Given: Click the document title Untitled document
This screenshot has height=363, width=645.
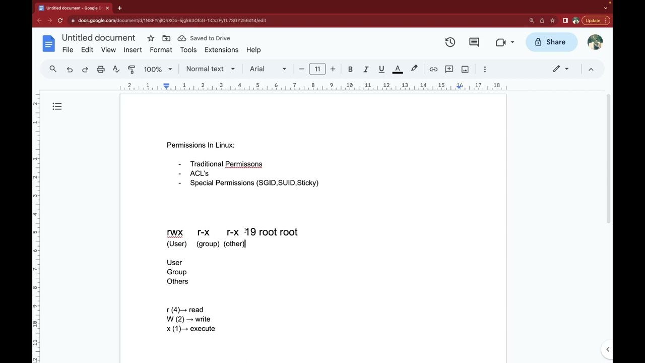Looking at the screenshot, I should (98, 38).
